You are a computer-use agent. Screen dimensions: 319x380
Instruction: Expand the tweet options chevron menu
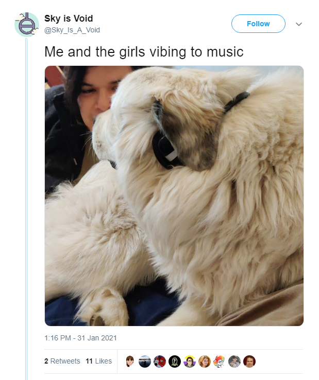coord(299,24)
